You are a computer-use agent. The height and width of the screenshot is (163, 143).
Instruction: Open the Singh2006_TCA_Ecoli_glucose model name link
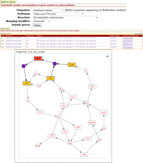click(x=14, y=41)
